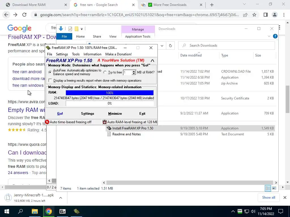This screenshot has width=290, height=217.
Task: Click the LOAD 0% progress bar
Action: pos(110,103)
